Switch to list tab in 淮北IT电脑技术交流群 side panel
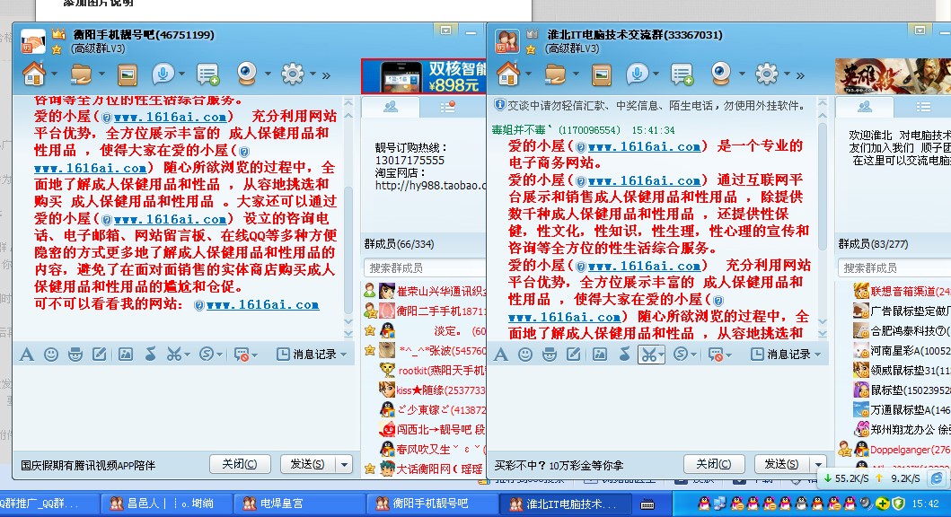 pos(922,107)
